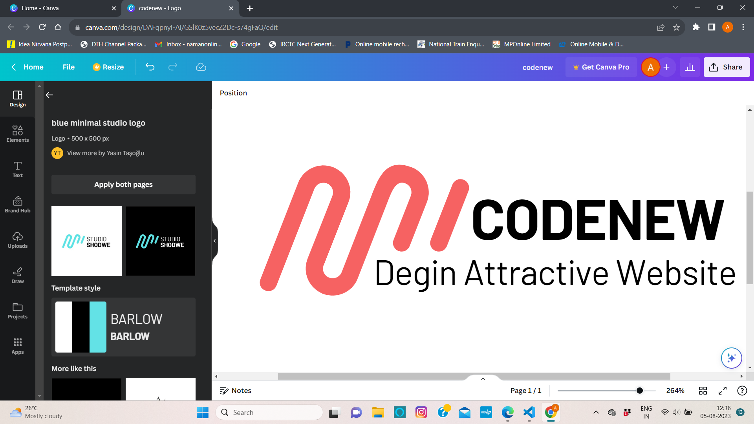Open the zoom percentage dropdown 264%
754x424 pixels.
(675, 391)
